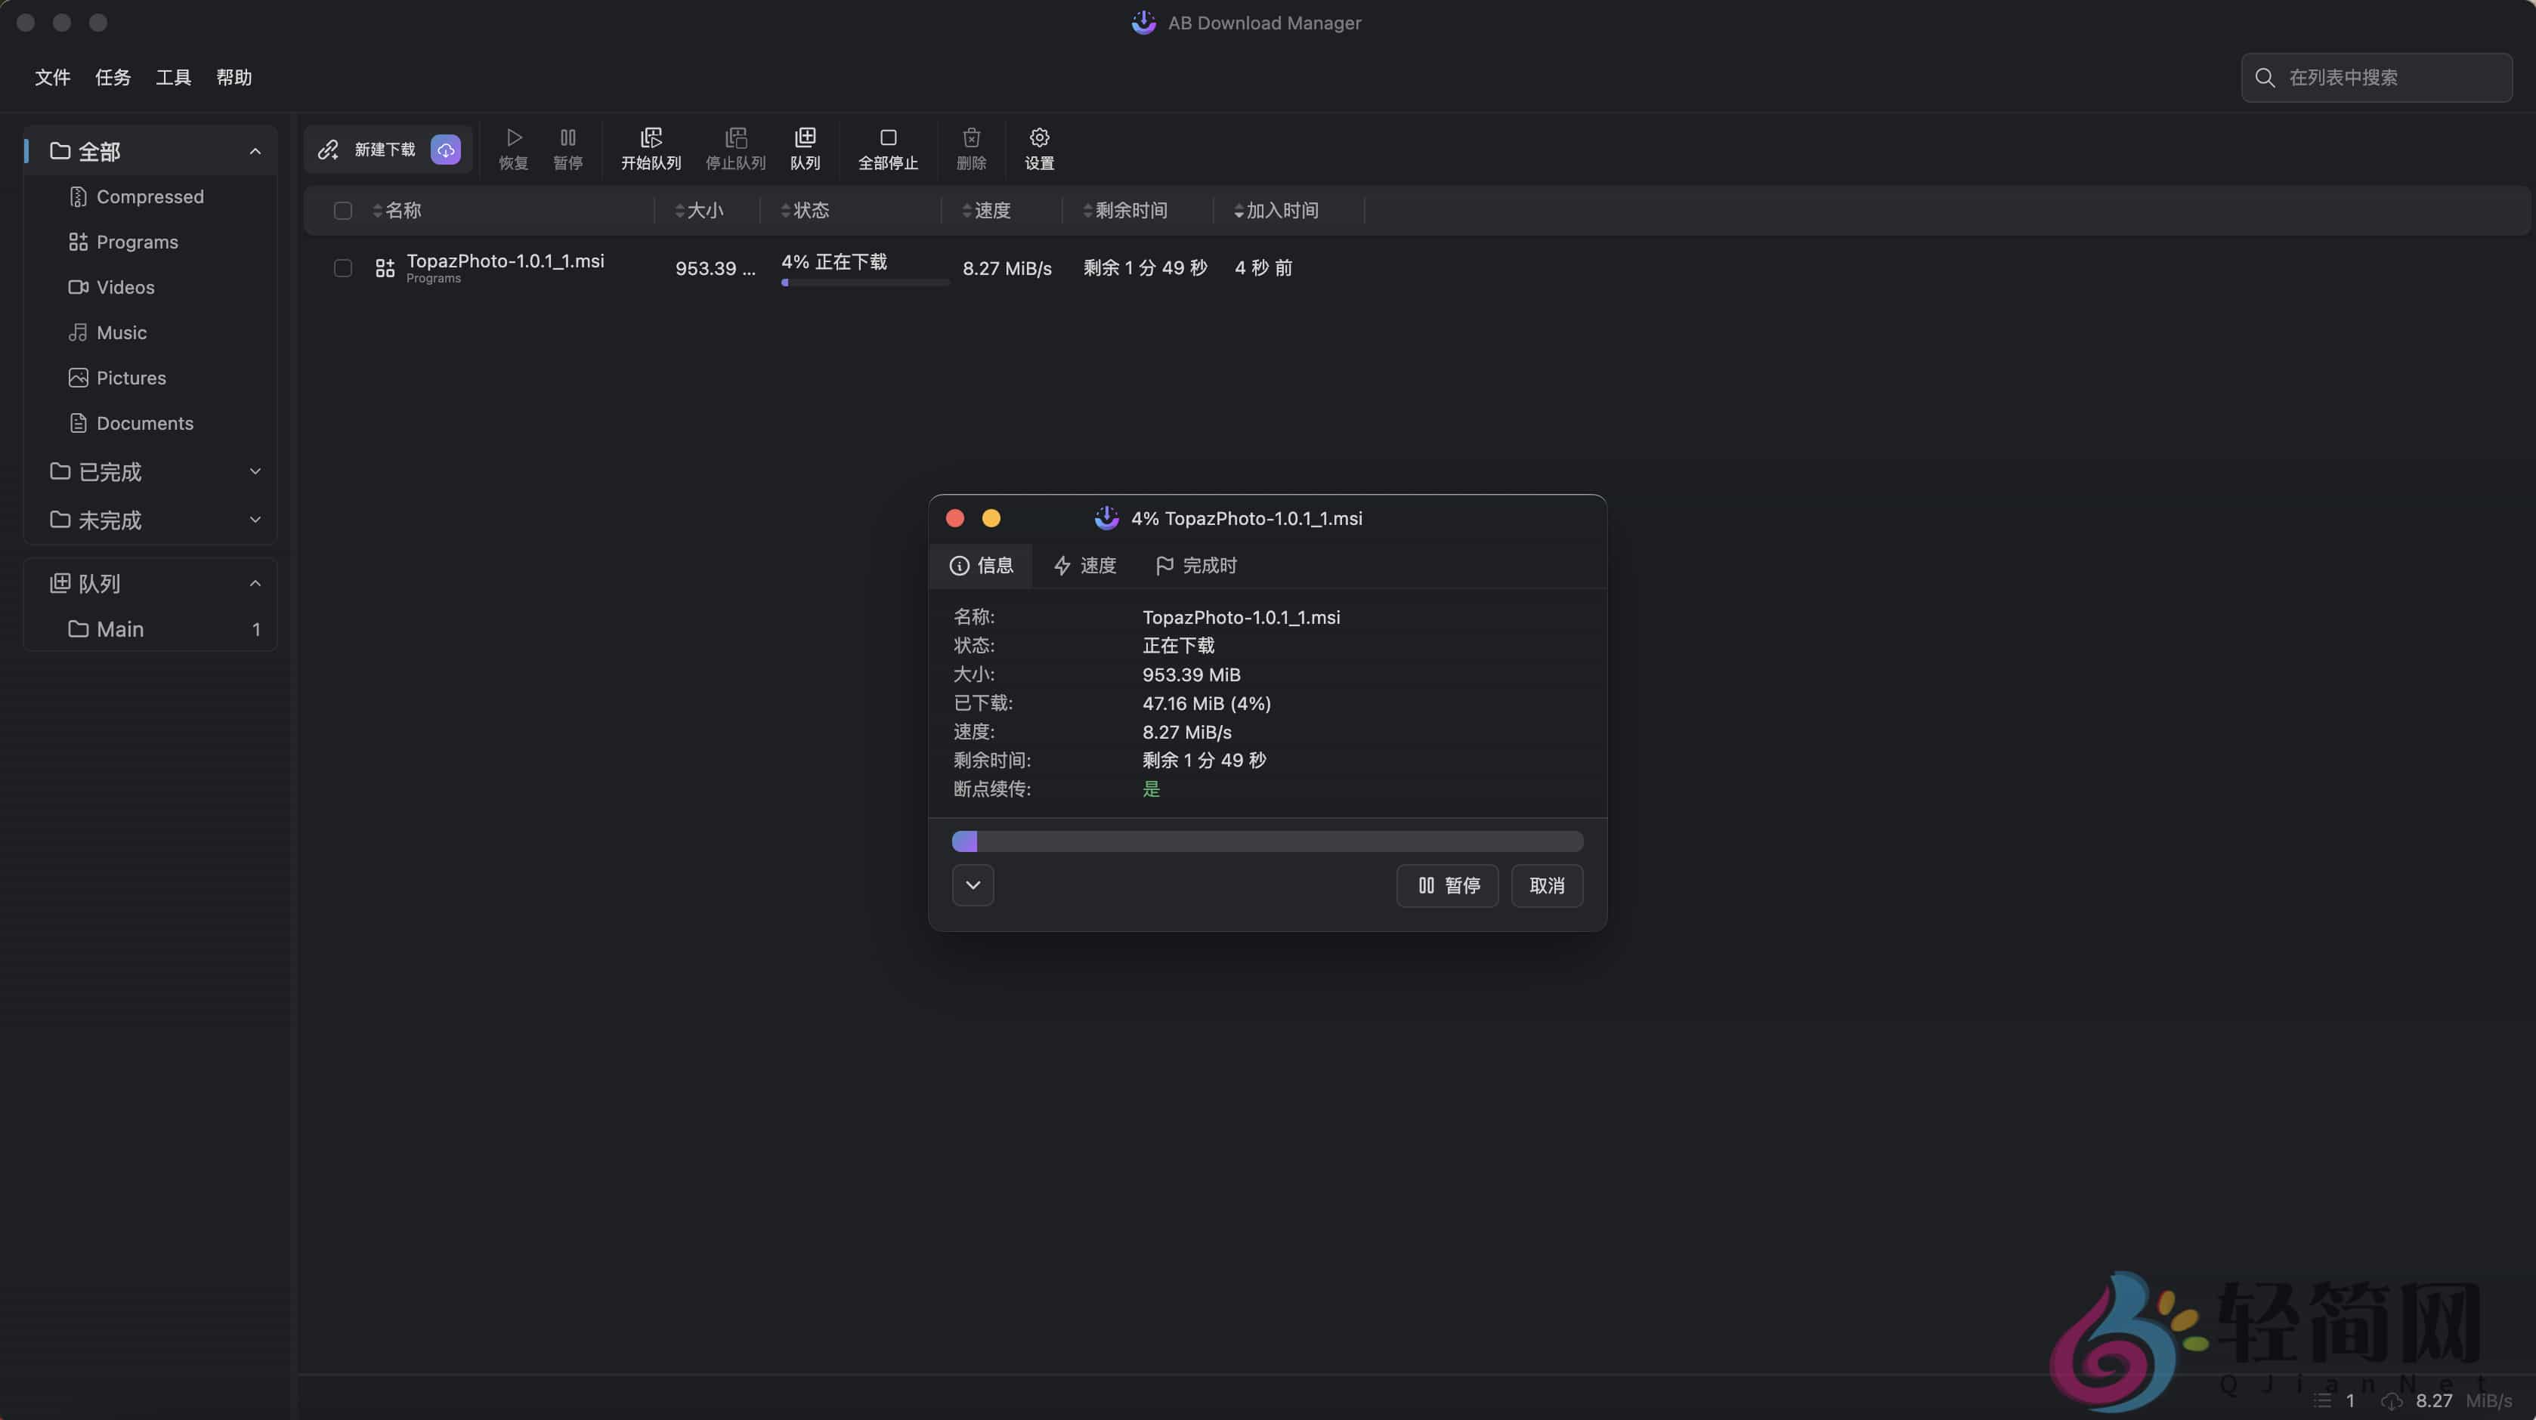The height and width of the screenshot is (1420, 2536).
Task: Check the select-all checkbox in list header
Action: 342,211
